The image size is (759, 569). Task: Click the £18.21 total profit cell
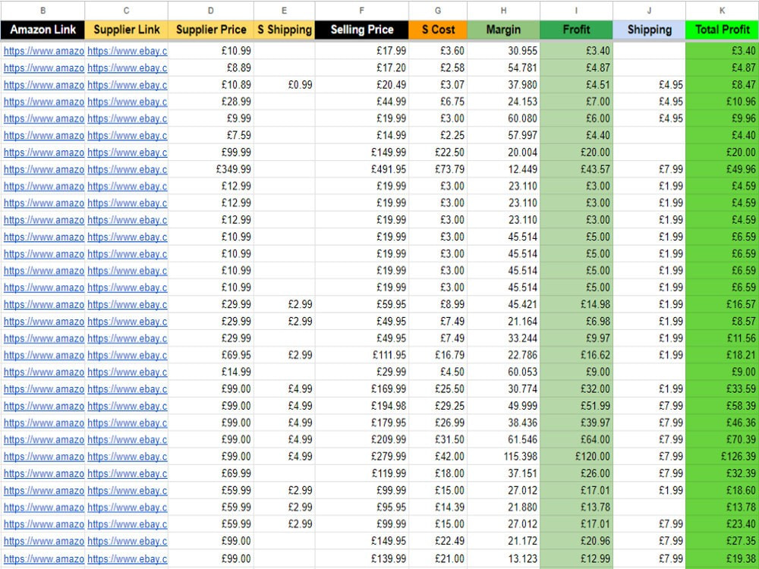[723, 355]
